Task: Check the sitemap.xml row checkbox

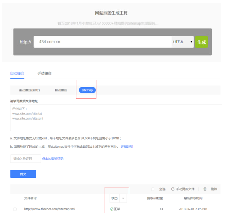Action: pyautogui.click(x=15, y=209)
